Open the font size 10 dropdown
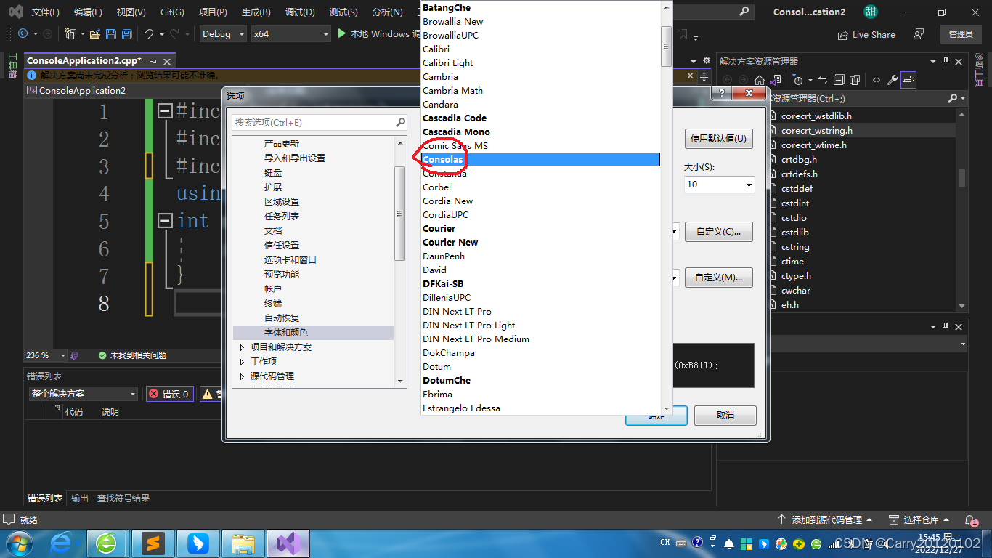This screenshot has height=558, width=992. [x=719, y=185]
